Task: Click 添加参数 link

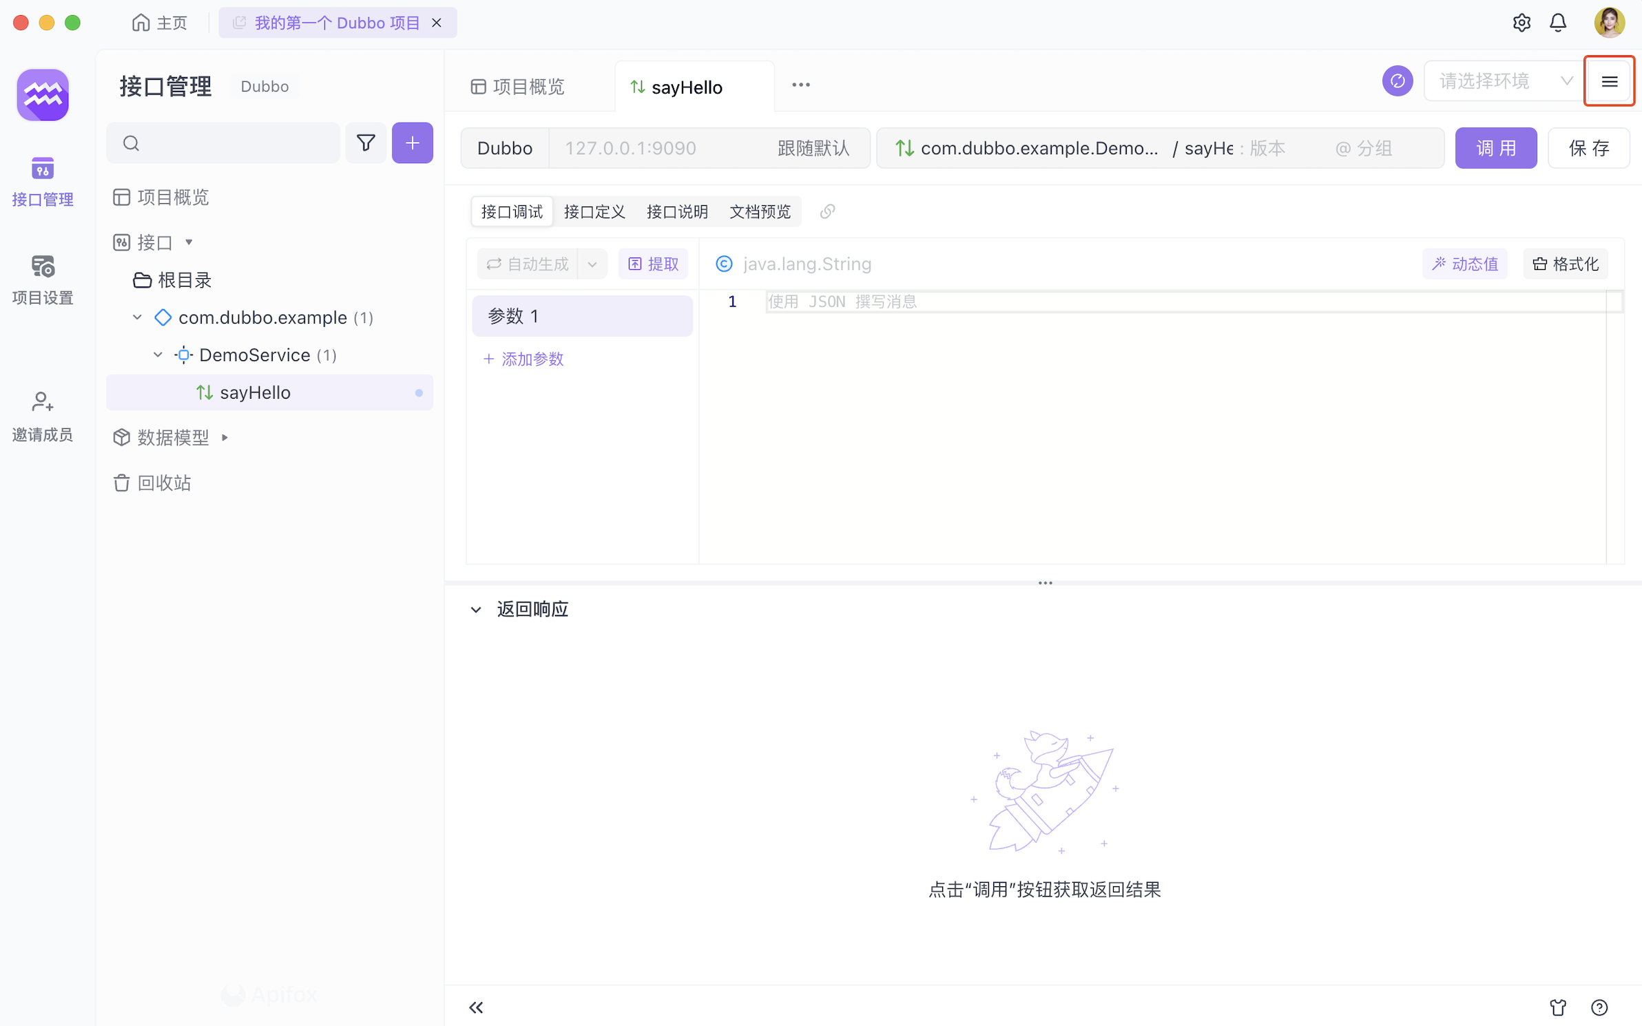Action: click(524, 359)
